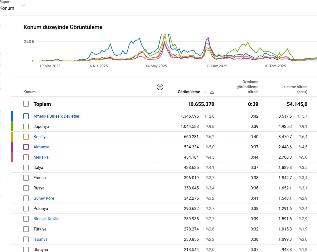Toggle the Toplam checkbox
Image resolution: width=317 pixels, height=252 pixels.
[x=26, y=104]
